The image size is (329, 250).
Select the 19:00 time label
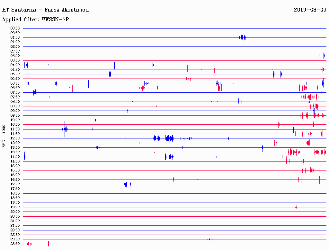pyautogui.click(x=15, y=203)
